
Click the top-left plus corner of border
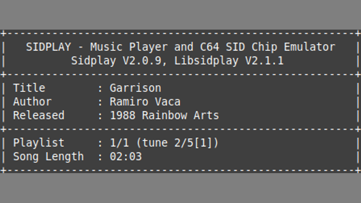pyautogui.click(x=3, y=33)
